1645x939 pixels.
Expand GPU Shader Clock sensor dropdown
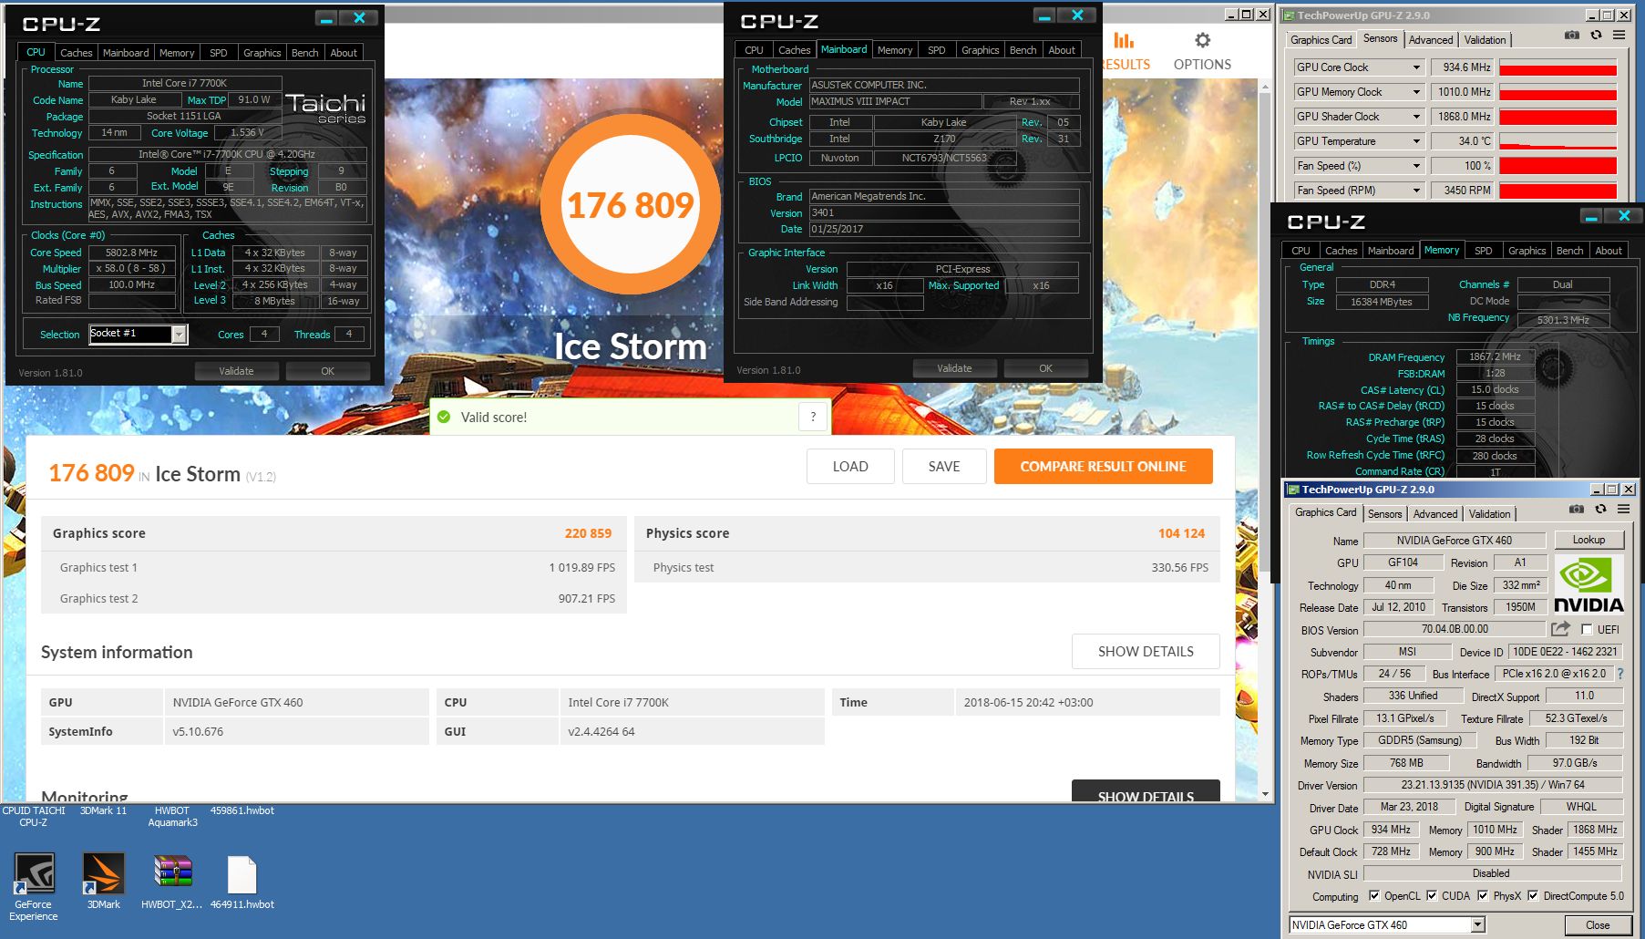pos(1416,117)
